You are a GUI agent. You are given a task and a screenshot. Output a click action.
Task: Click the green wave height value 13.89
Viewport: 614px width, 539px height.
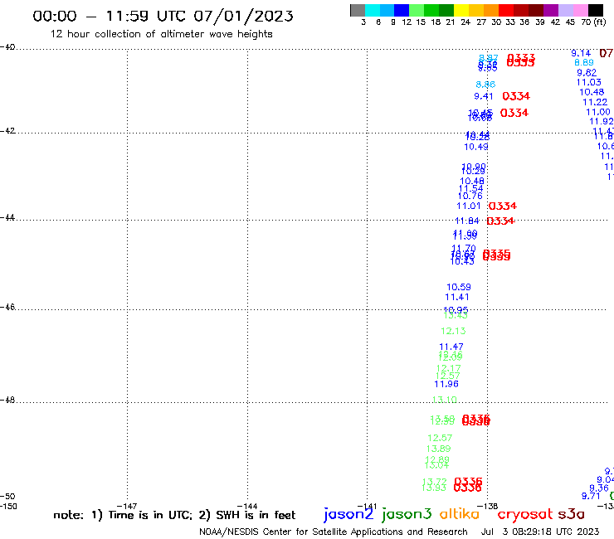click(x=439, y=449)
